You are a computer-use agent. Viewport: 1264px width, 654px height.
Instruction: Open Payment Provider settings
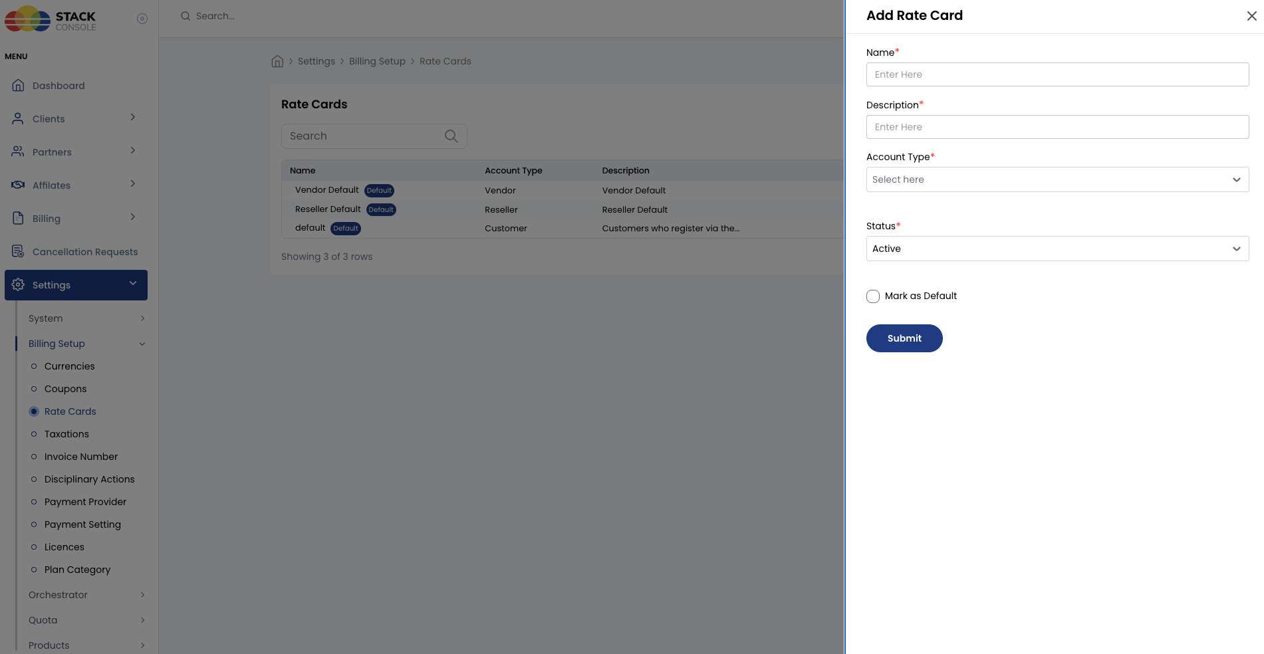pos(85,502)
